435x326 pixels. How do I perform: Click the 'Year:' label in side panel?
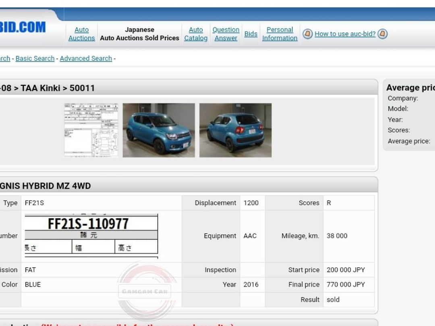click(396, 120)
